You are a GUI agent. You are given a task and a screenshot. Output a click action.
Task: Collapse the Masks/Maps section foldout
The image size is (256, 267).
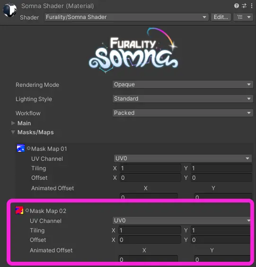pos(13,132)
